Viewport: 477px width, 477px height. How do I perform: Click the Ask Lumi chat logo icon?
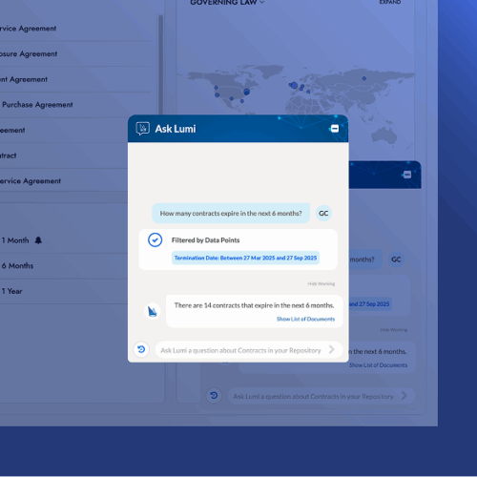(x=142, y=129)
